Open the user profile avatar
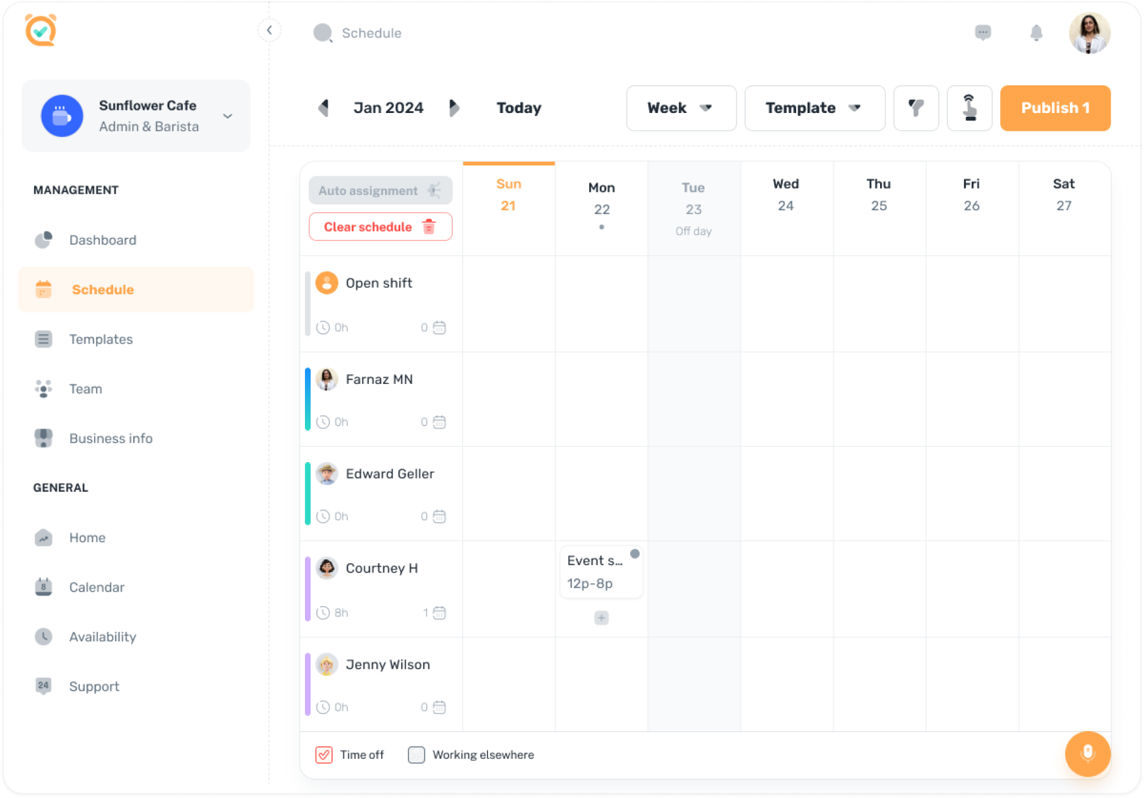Screen dimensions: 1144x798 coord(1089,33)
